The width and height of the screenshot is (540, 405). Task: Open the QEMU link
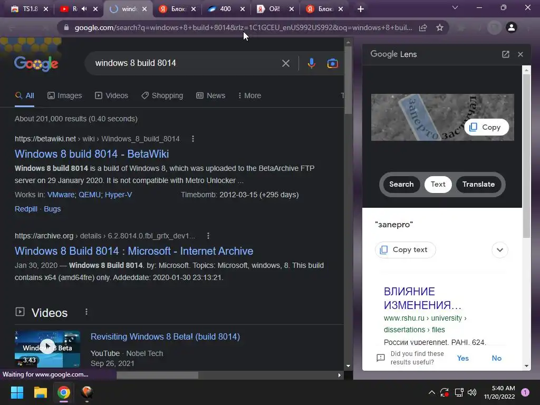pos(90,195)
